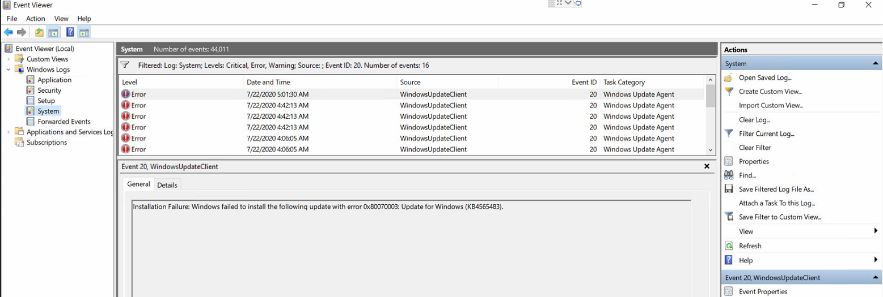Click the Forward arrow toolbar icon
Screen dimensions: 883x297
pyautogui.click(x=22, y=32)
